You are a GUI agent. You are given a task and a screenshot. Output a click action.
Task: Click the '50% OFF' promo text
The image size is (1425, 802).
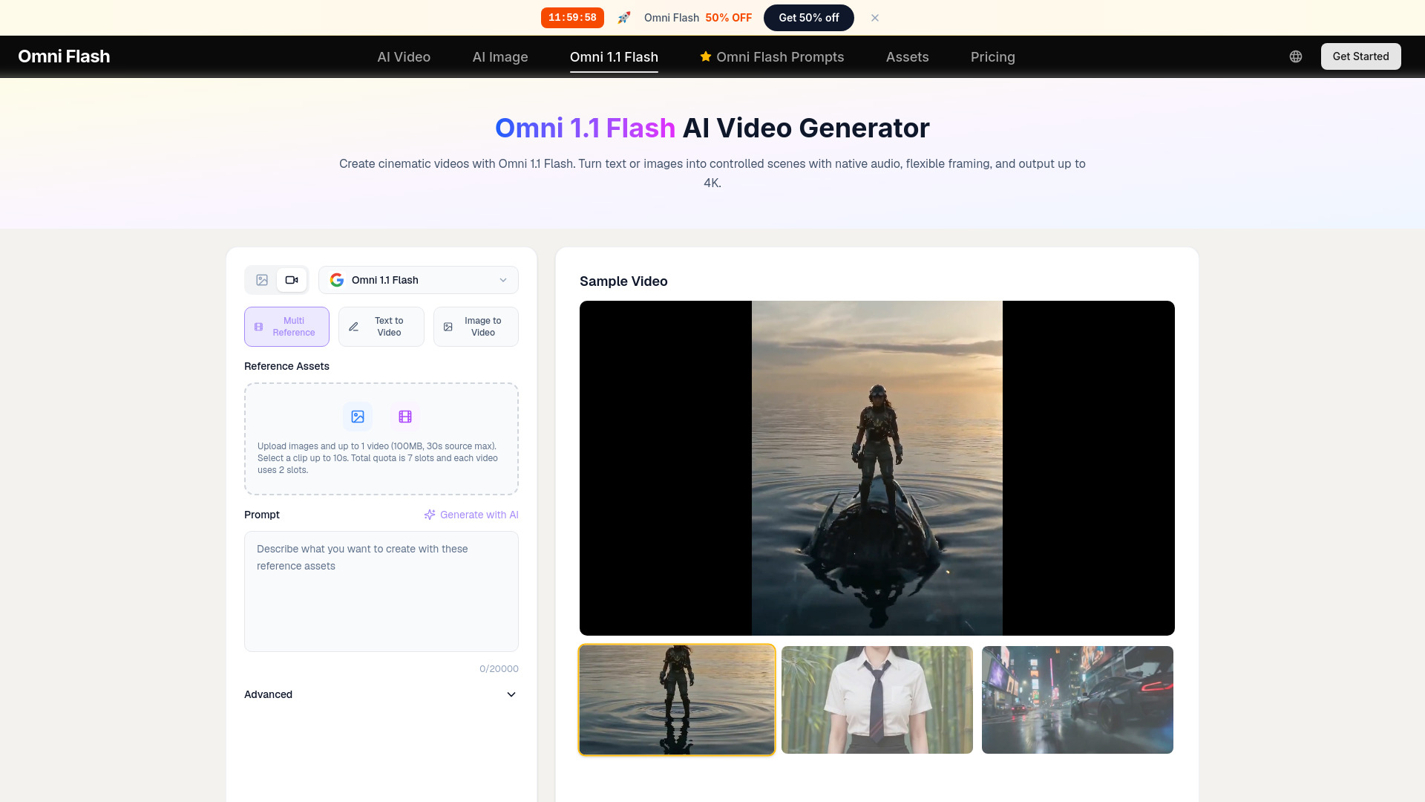tap(729, 18)
